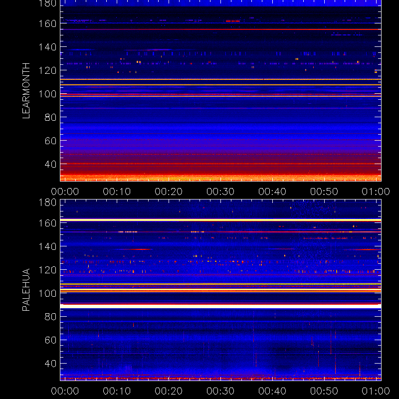The height and width of the screenshot is (399, 399).
Task: Pick the 120 tick label on PALEHUA plot
Action: [47, 270]
